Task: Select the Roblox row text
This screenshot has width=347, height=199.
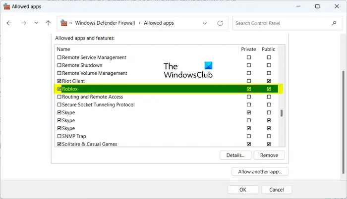Action: coord(70,89)
